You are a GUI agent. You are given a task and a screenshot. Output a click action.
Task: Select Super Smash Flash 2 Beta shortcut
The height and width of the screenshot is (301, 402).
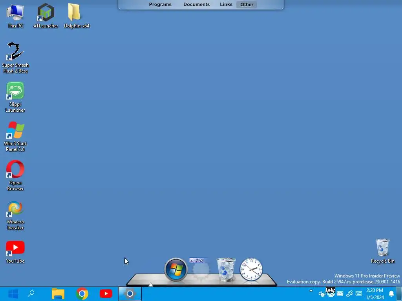[15, 58]
